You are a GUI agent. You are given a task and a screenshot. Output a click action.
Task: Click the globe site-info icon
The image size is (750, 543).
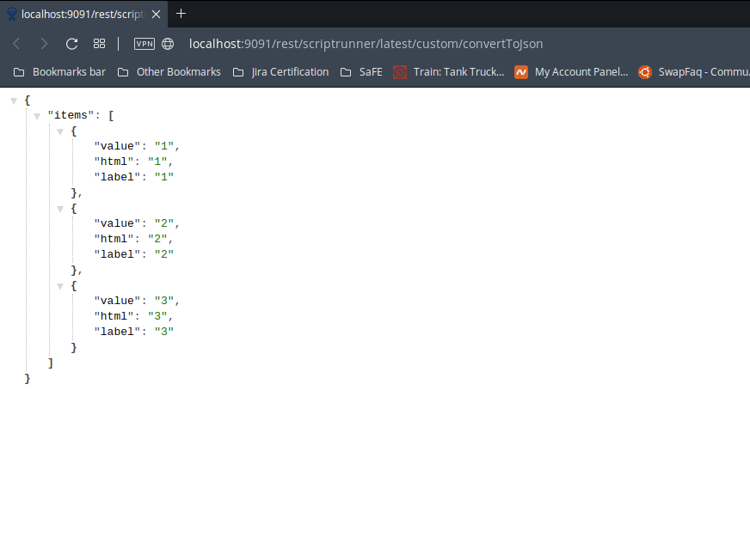167,43
